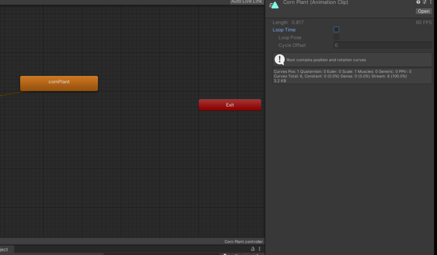Click the warning icon beside the Root curves message

point(280,60)
